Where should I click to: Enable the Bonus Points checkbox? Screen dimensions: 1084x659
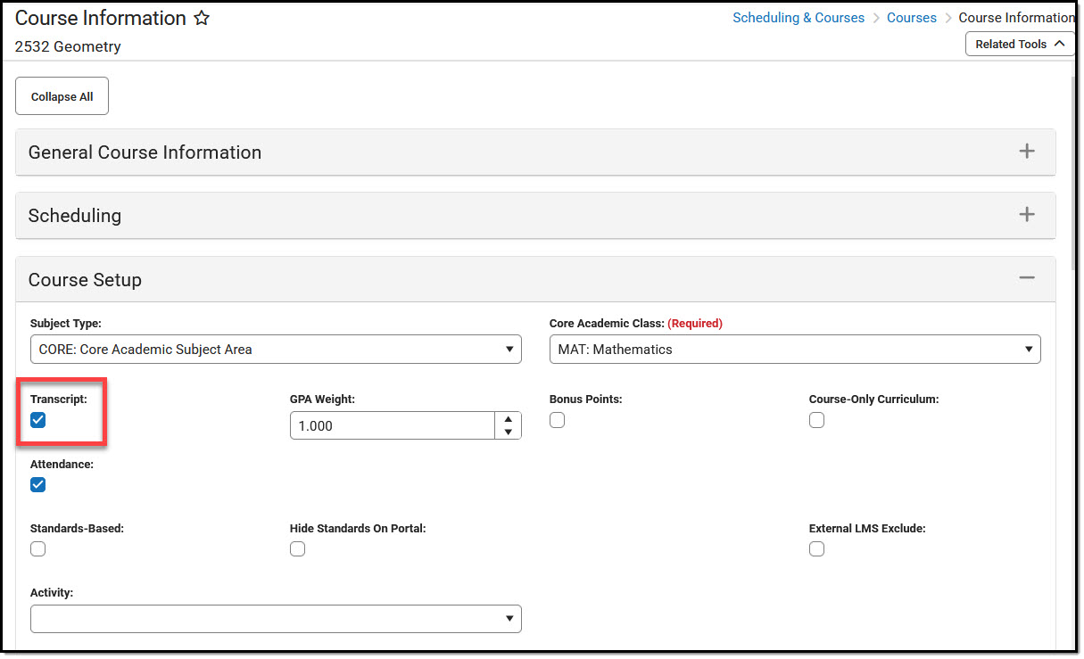click(558, 421)
